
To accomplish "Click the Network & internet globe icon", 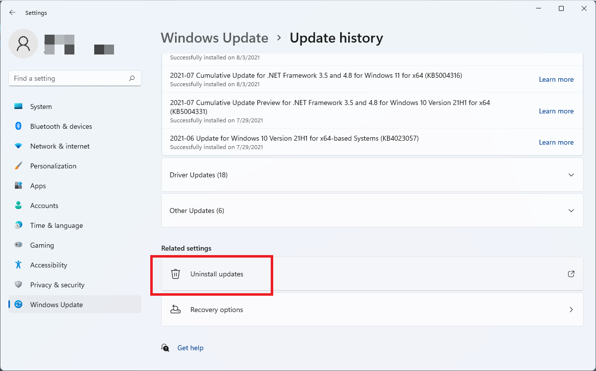I will 19,146.
